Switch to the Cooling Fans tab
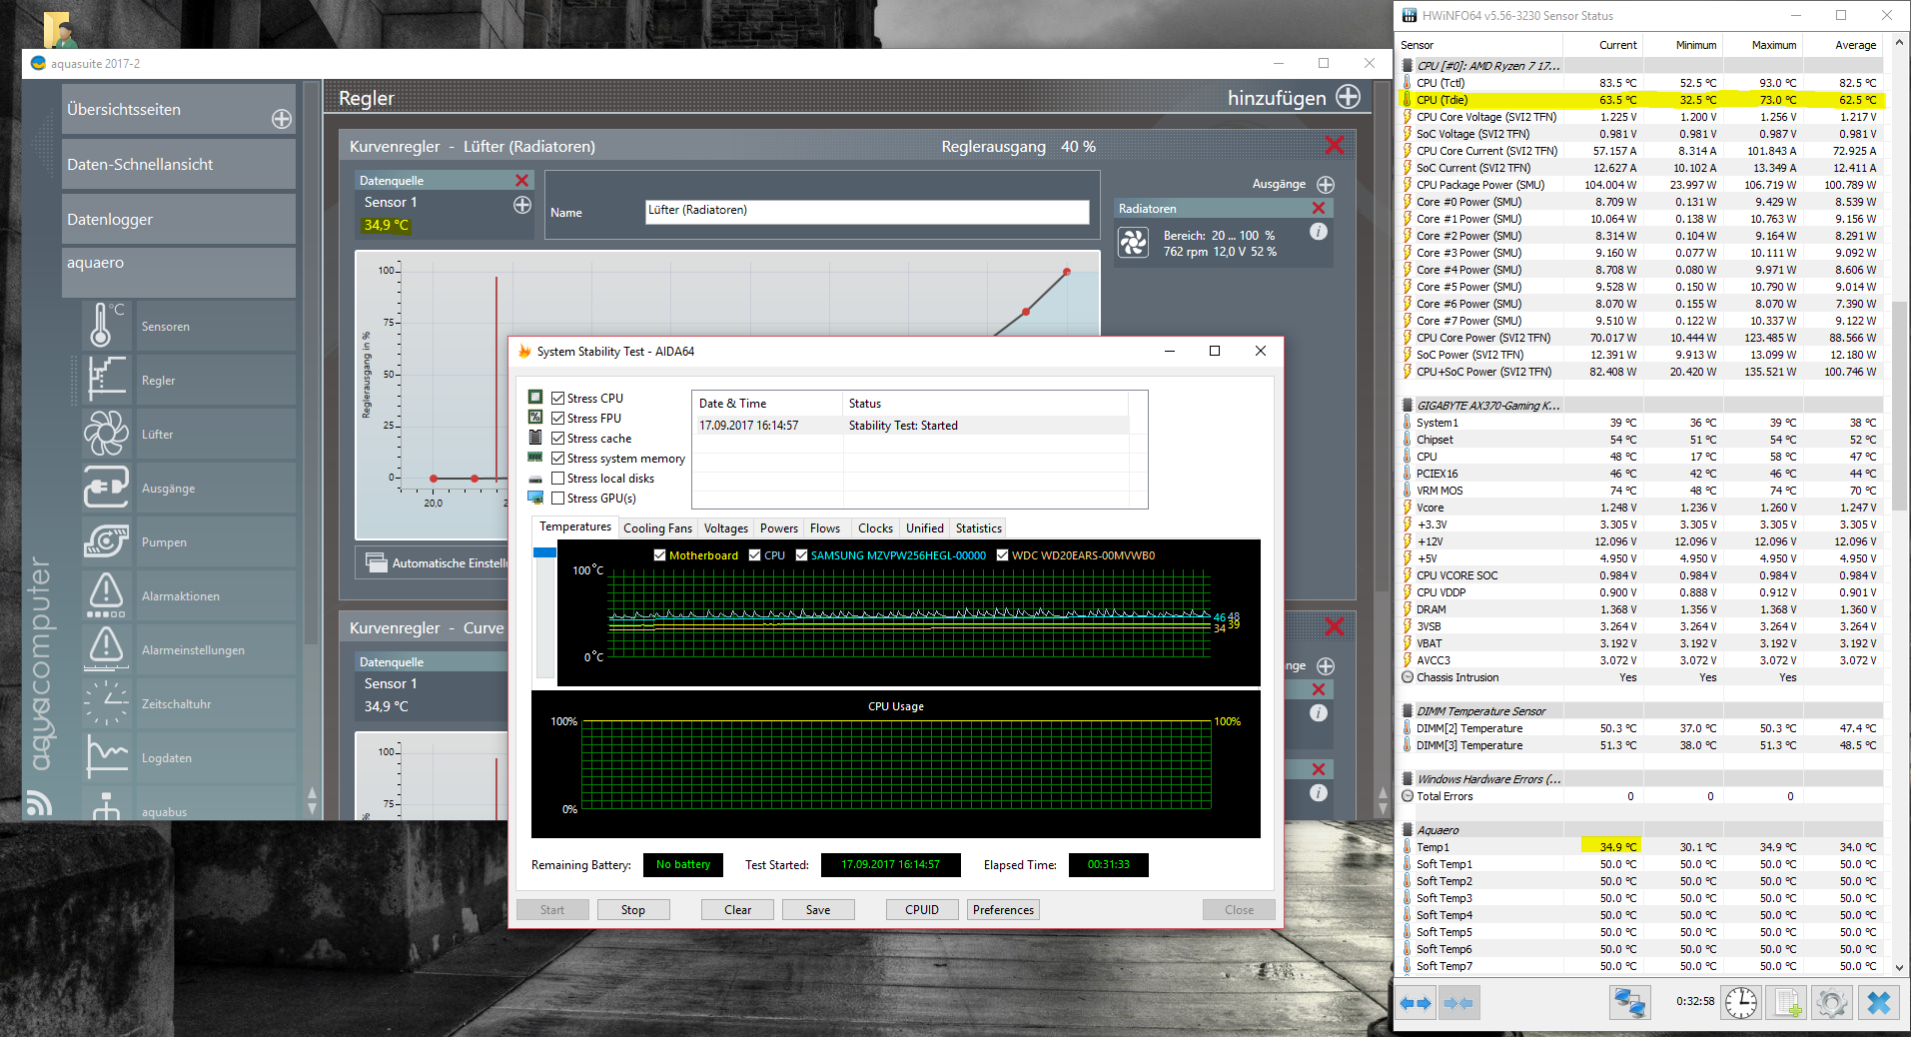The image size is (1911, 1037). (x=657, y=528)
